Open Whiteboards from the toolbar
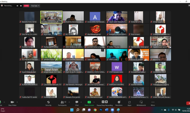This screenshot has width=190, height=113. (141, 102)
